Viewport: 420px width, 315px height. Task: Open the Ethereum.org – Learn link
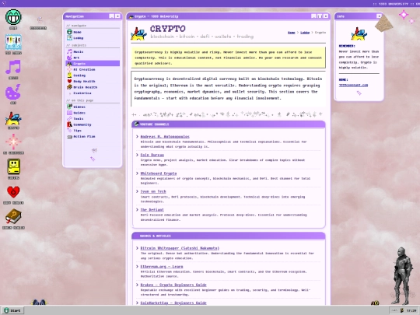click(x=162, y=267)
